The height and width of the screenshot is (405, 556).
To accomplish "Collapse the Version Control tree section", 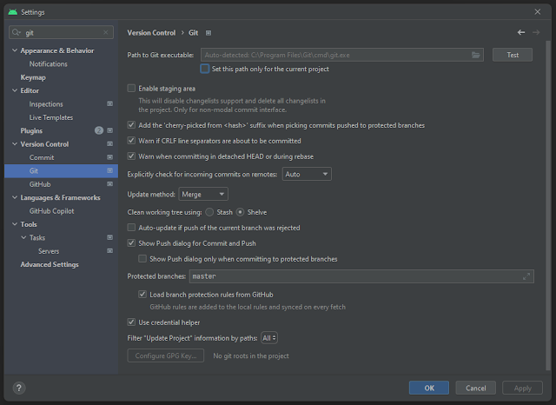I will click(x=15, y=144).
